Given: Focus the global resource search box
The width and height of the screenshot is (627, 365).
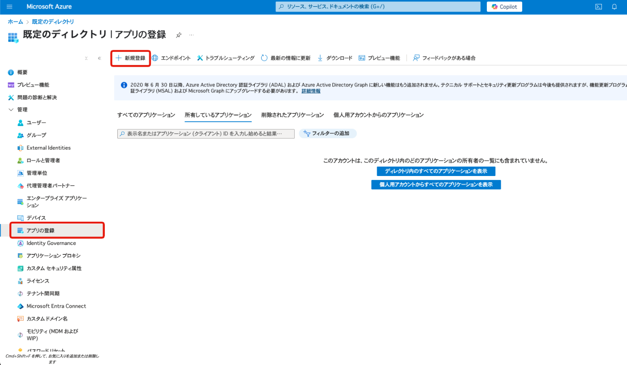Looking at the screenshot, I should (x=378, y=7).
